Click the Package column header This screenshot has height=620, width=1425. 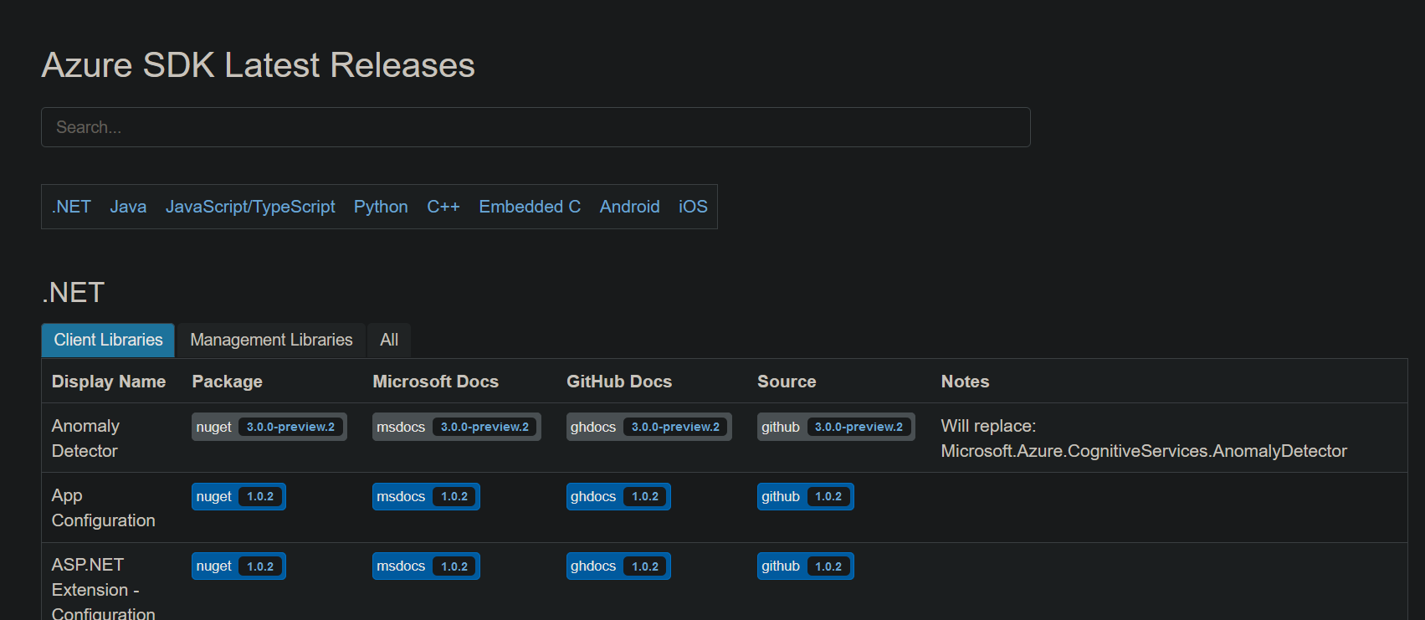coord(227,382)
